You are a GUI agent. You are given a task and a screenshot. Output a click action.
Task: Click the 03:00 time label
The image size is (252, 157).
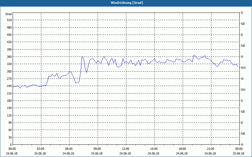(41, 149)
